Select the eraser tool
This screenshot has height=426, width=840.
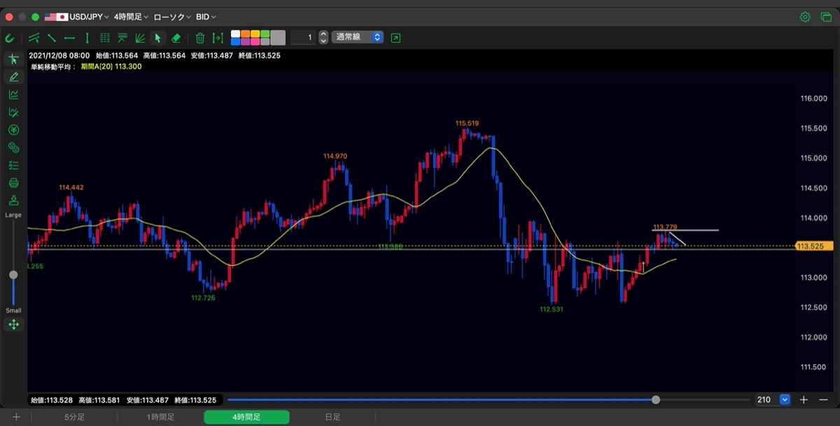coord(176,38)
